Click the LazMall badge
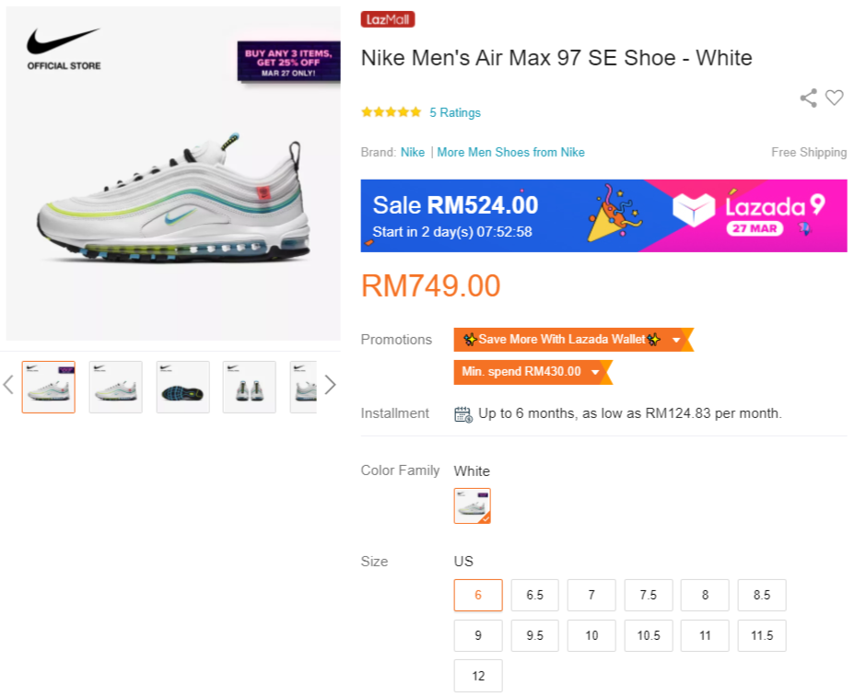Screen dimensions: 855x697 tap(388, 19)
